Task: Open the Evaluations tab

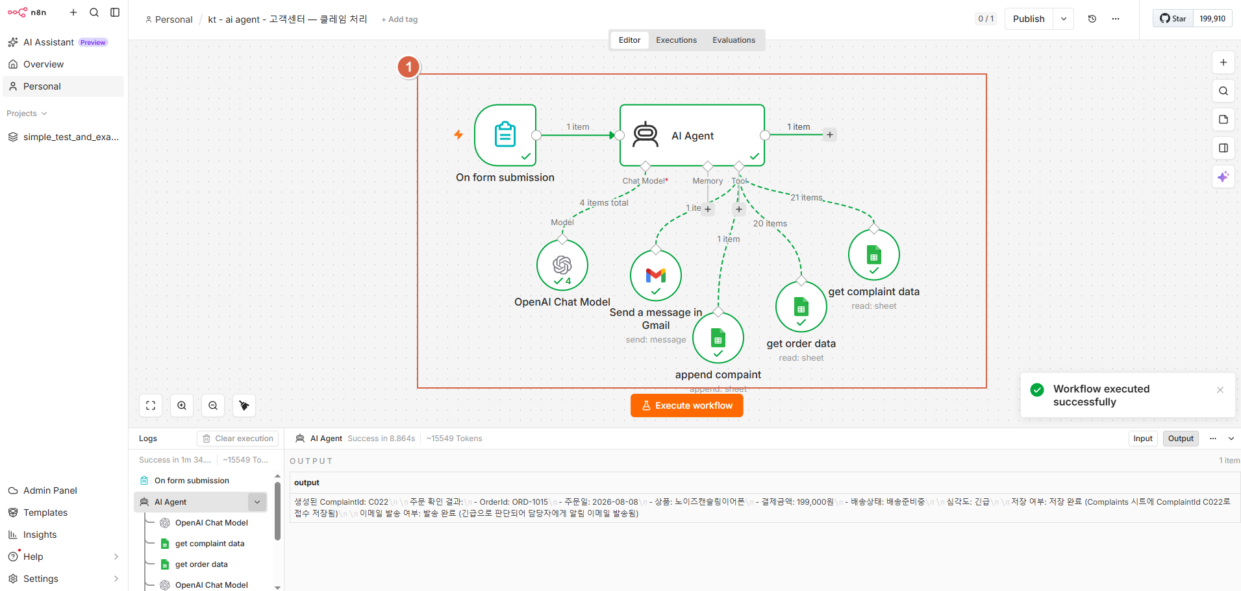Action: tap(734, 40)
